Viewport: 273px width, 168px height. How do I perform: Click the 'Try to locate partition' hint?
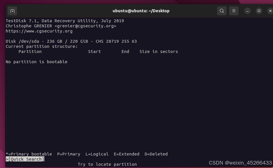[107, 164]
